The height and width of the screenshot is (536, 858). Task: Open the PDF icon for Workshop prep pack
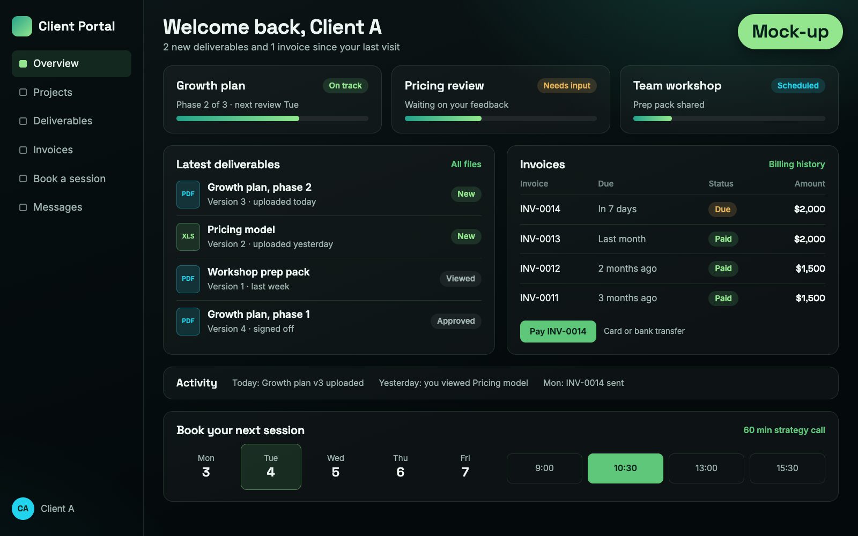(188, 279)
